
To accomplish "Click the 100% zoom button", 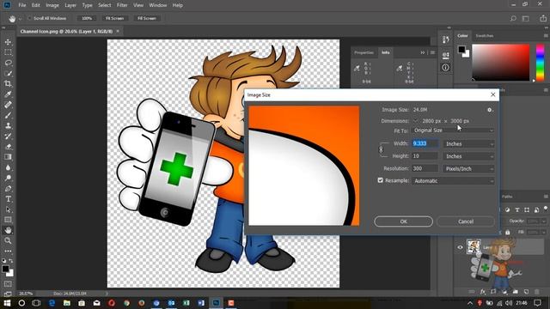I will click(86, 18).
